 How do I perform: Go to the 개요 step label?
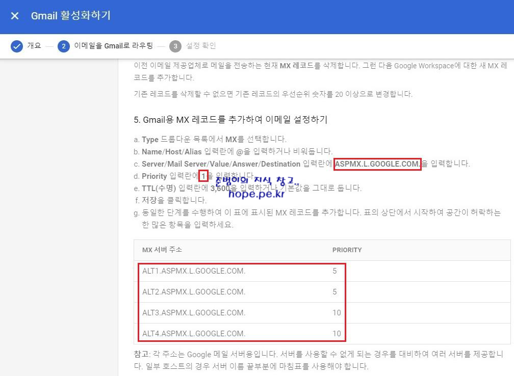[34, 45]
